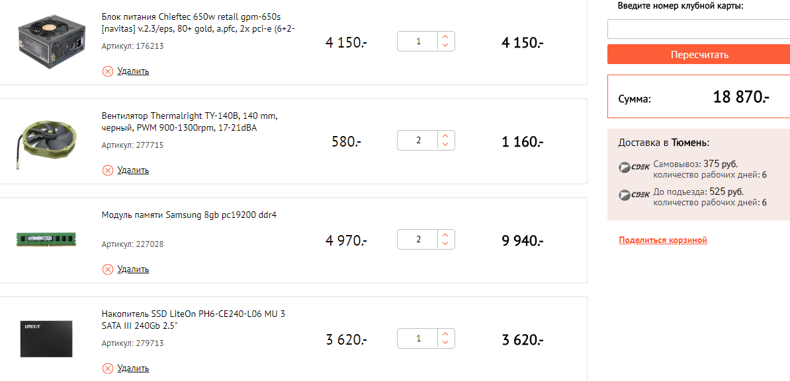Increase quantity of Samsung 8gb memory
Viewport: 790px width, 381px height.
click(445, 235)
